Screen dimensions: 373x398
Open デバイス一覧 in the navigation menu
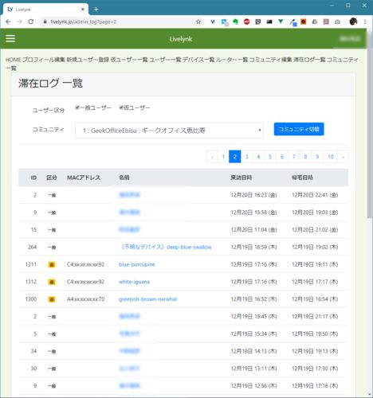click(198, 60)
